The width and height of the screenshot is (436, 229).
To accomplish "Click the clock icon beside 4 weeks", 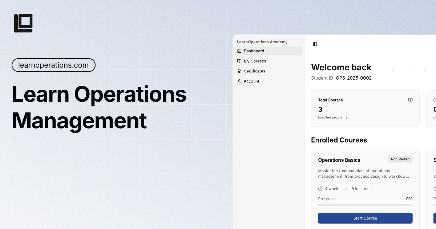I will [x=320, y=189].
